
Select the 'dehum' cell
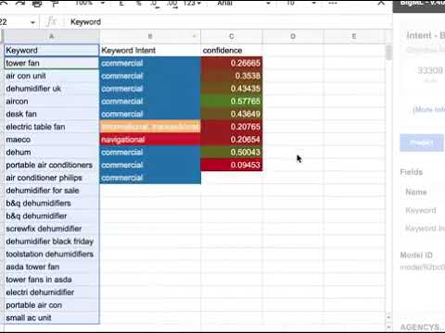pos(51,153)
